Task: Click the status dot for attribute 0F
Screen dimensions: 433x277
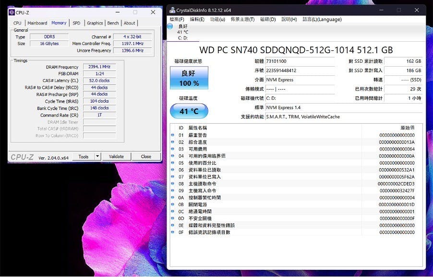Action: pos(173,232)
